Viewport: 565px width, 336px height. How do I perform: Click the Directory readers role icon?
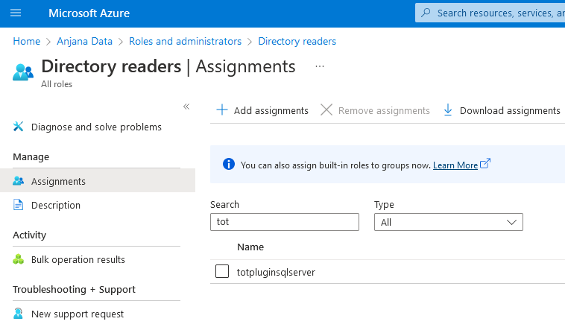pos(23,72)
